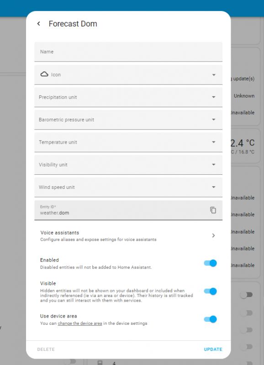Click the UPDATE button

click(x=213, y=349)
